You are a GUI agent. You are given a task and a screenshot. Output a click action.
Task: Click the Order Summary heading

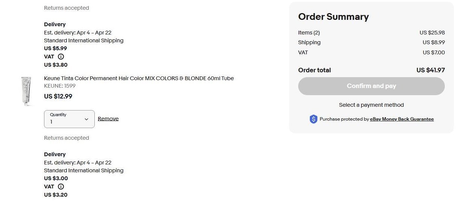click(334, 17)
